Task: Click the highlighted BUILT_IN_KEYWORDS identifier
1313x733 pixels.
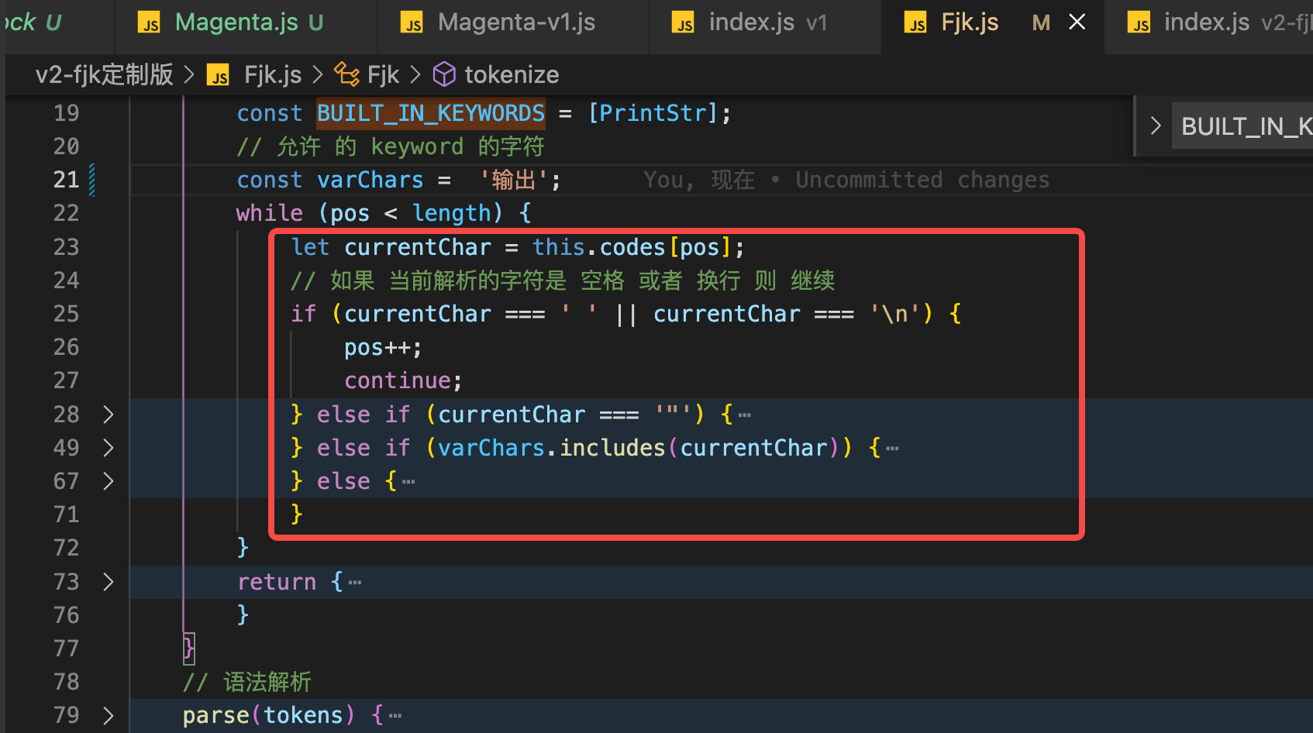Action: tap(430, 113)
